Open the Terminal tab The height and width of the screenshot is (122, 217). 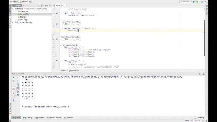pyautogui.click(x=68, y=118)
